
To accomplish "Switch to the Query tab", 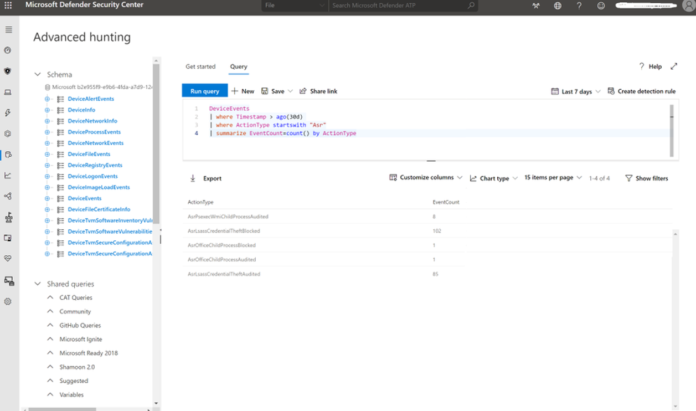I will 239,66.
